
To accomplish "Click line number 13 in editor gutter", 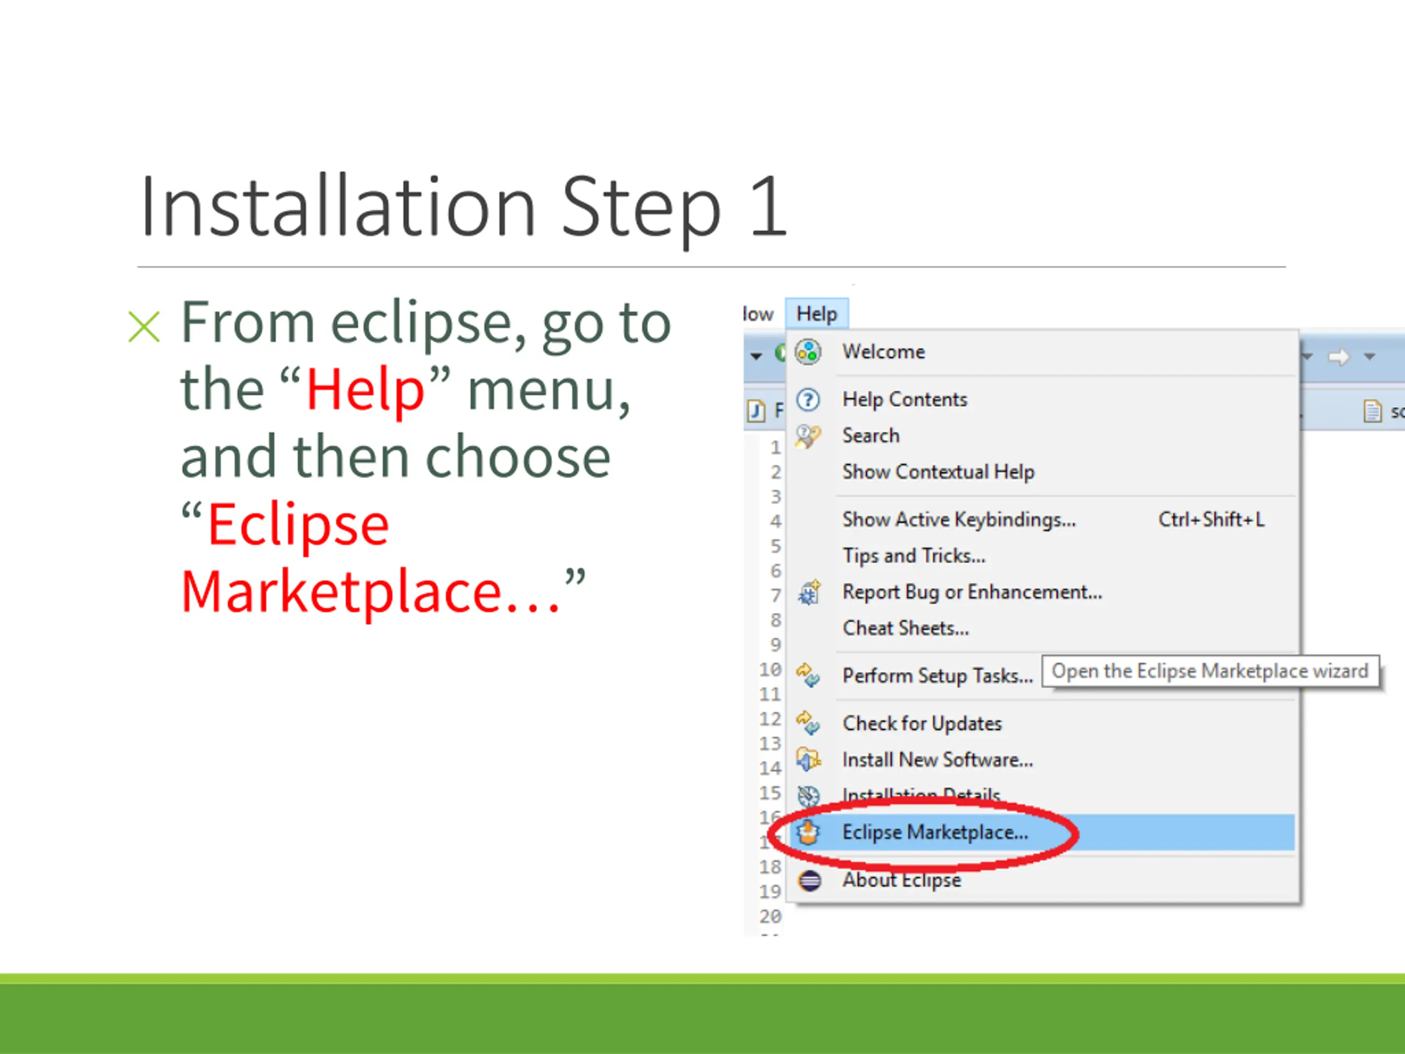I will (x=770, y=743).
